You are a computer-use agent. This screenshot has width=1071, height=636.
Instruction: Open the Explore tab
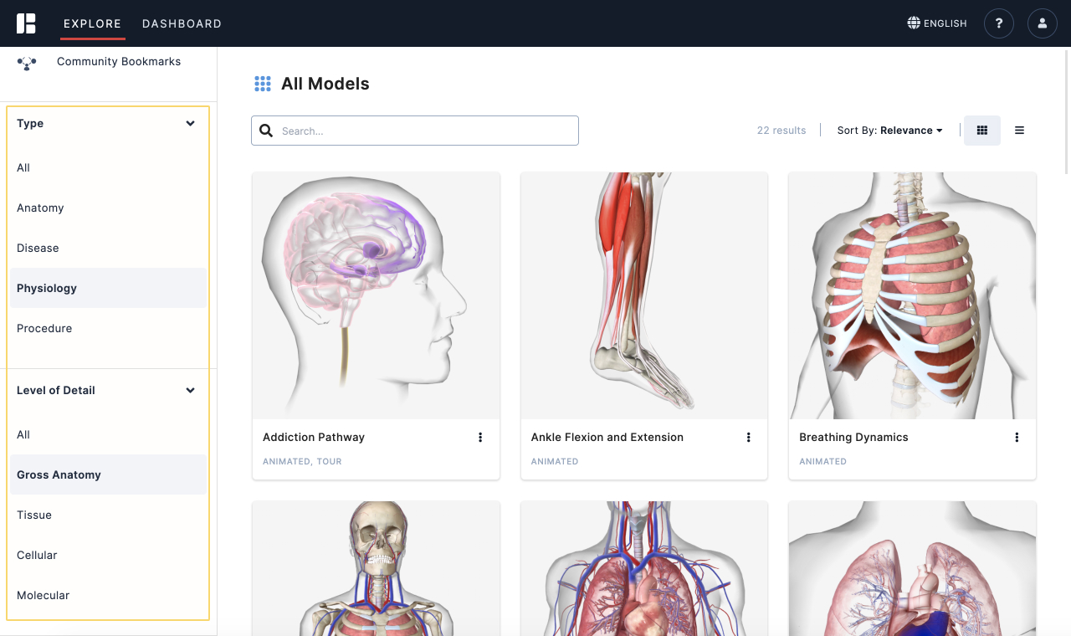(93, 23)
